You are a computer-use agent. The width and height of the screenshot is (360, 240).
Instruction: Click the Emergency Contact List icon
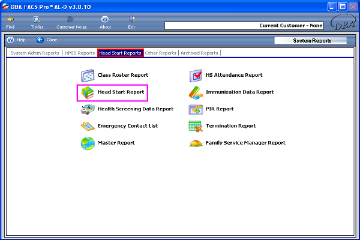tap(88, 126)
